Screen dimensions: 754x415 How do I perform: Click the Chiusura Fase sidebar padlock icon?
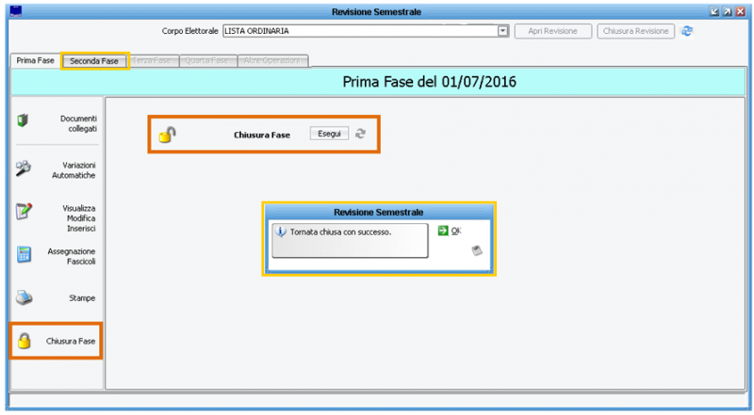(25, 341)
